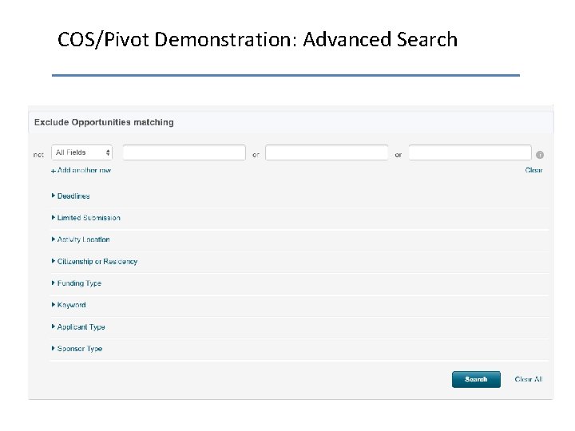The image size is (575, 431).
Task: Expand the Applicant Type section
Action: [x=78, y=327]
